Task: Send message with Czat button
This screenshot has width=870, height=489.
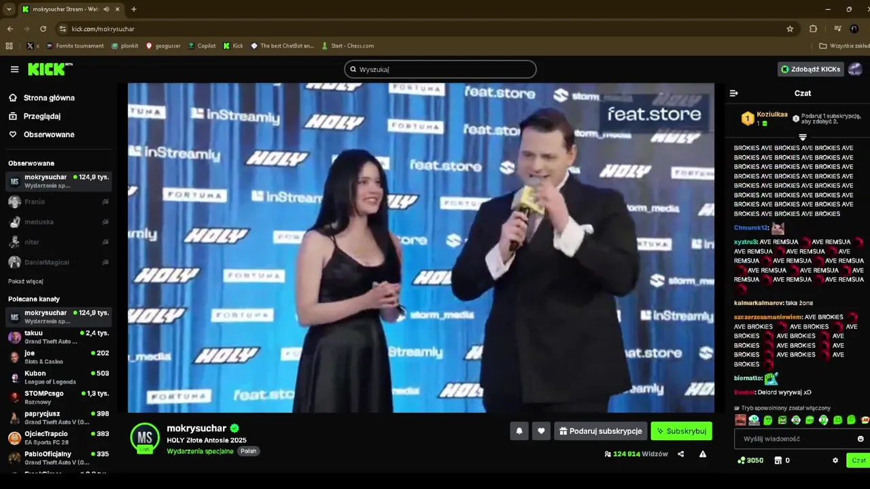Action: [x=858, y=460]
